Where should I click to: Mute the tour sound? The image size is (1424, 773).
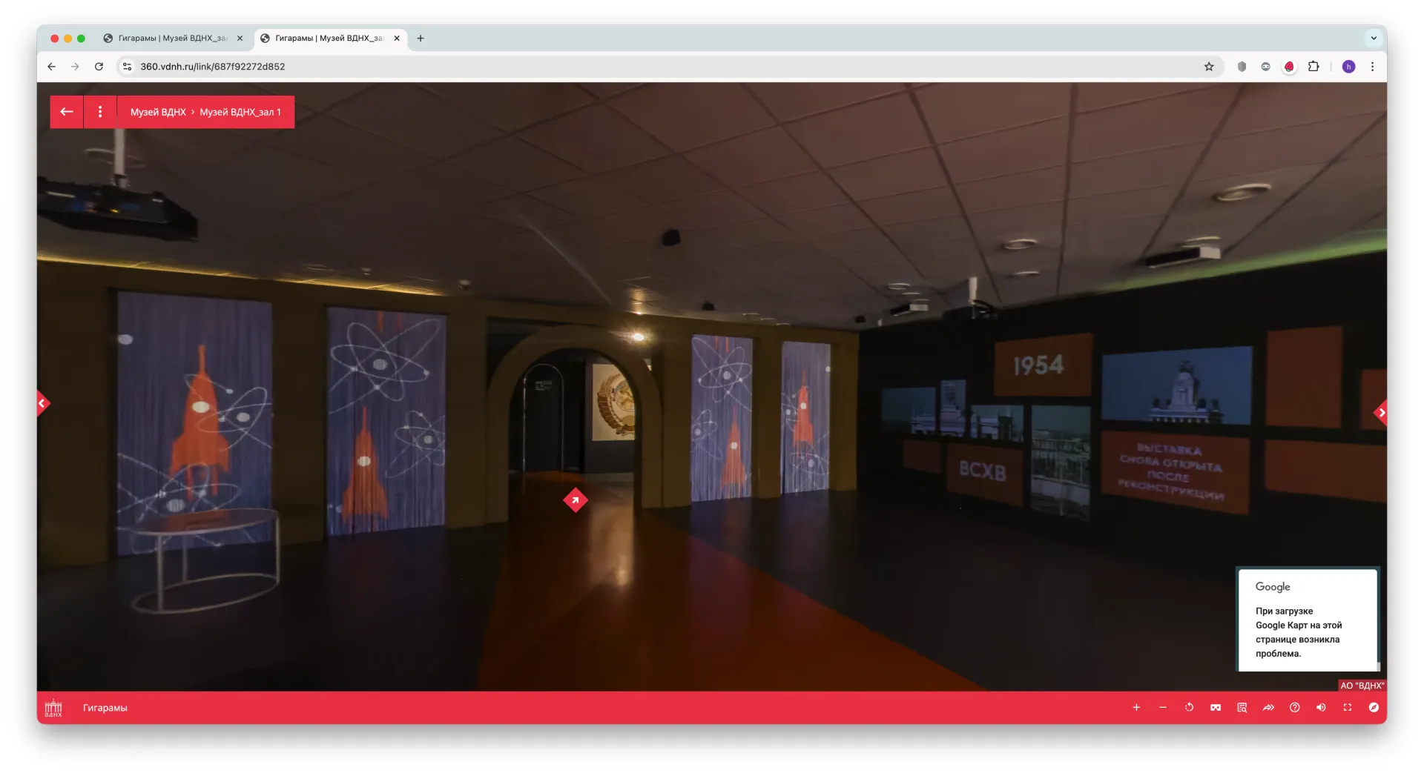coord(1321,708)
